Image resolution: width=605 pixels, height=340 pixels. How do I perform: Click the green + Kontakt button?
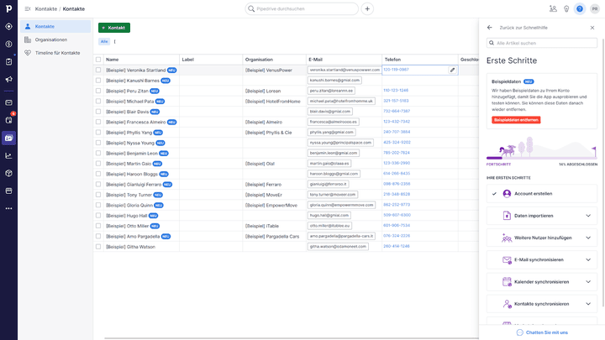pos(114,28)
